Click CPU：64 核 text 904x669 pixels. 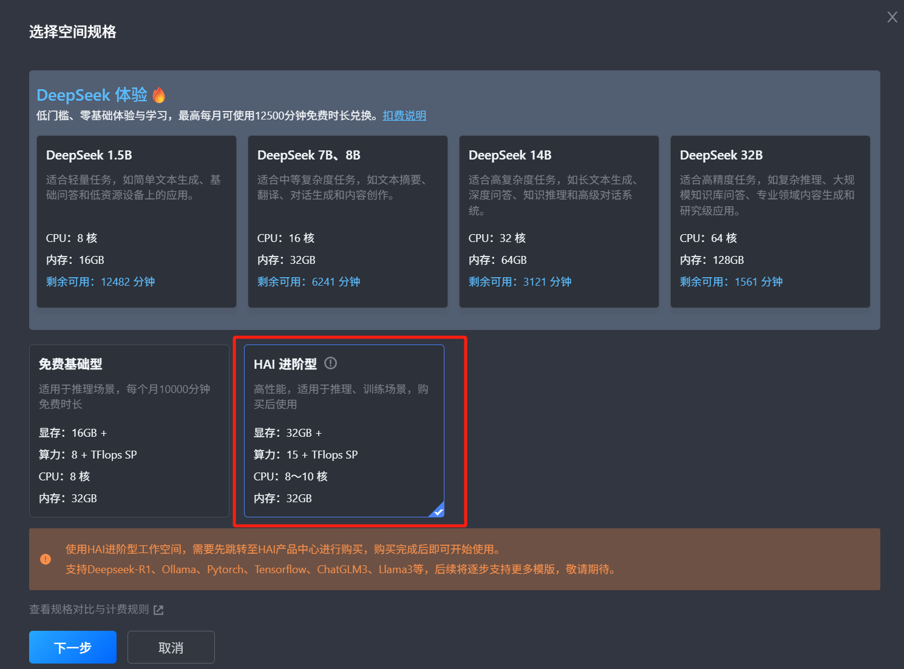[709, 238]
